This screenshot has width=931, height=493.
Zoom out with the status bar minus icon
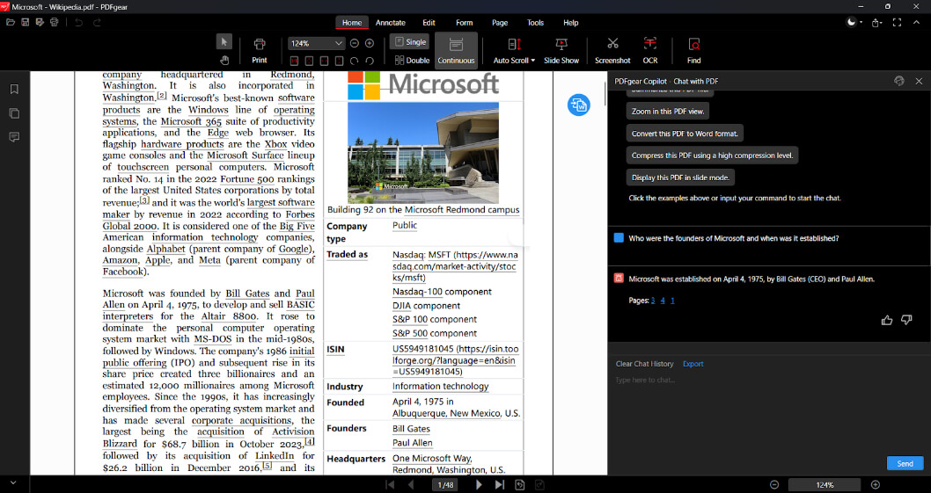pos(774,485)
